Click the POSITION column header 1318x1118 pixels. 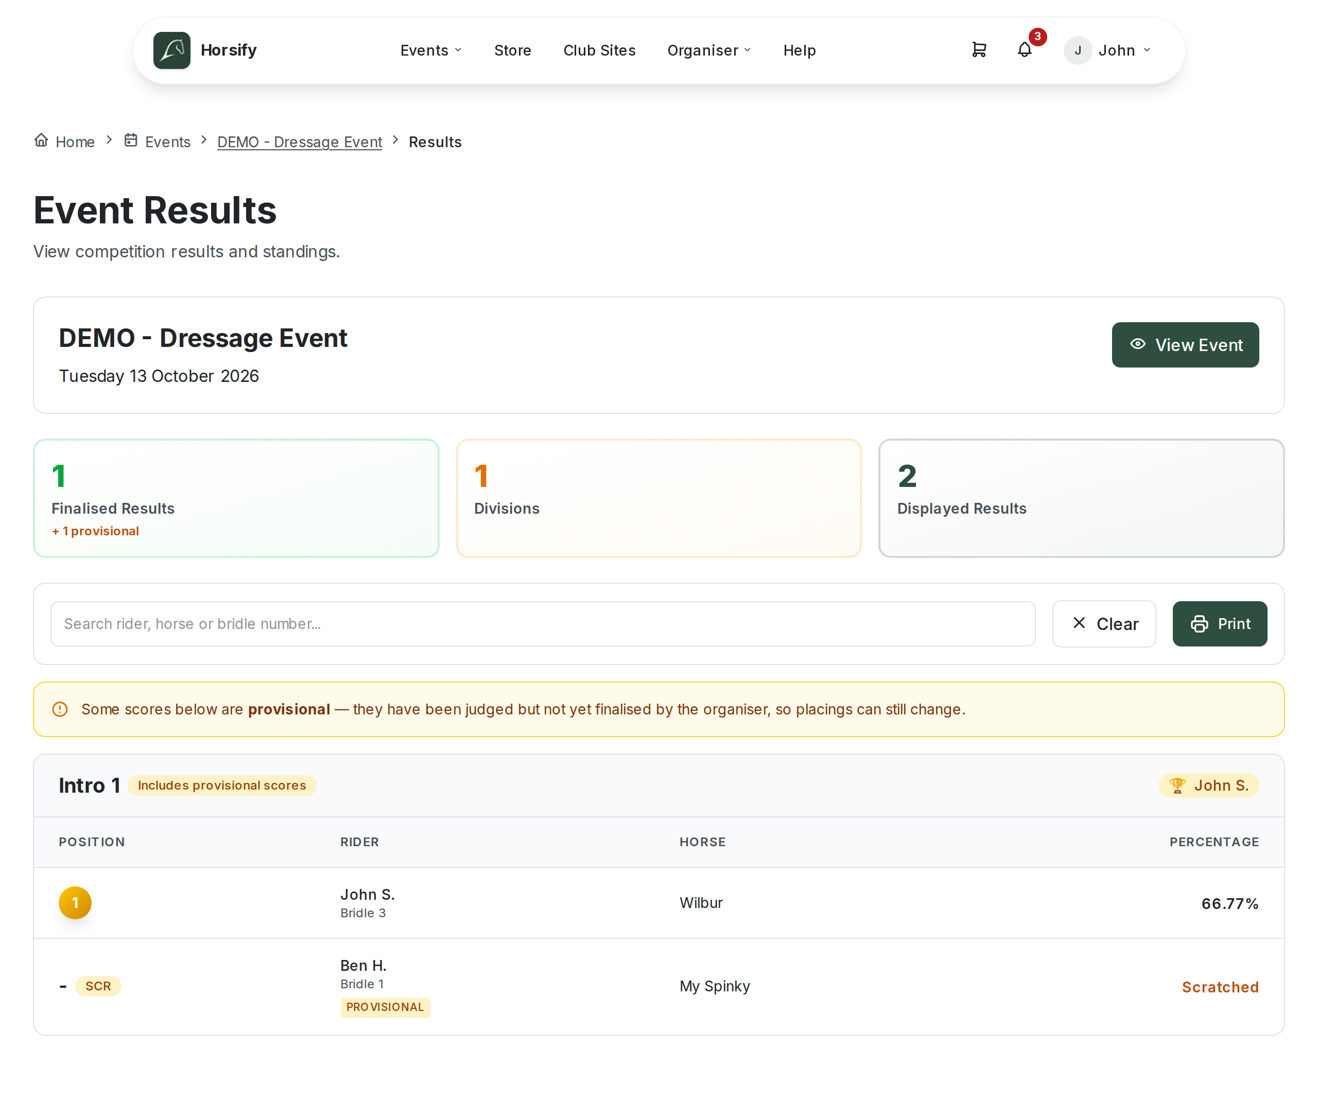point(92,842)
